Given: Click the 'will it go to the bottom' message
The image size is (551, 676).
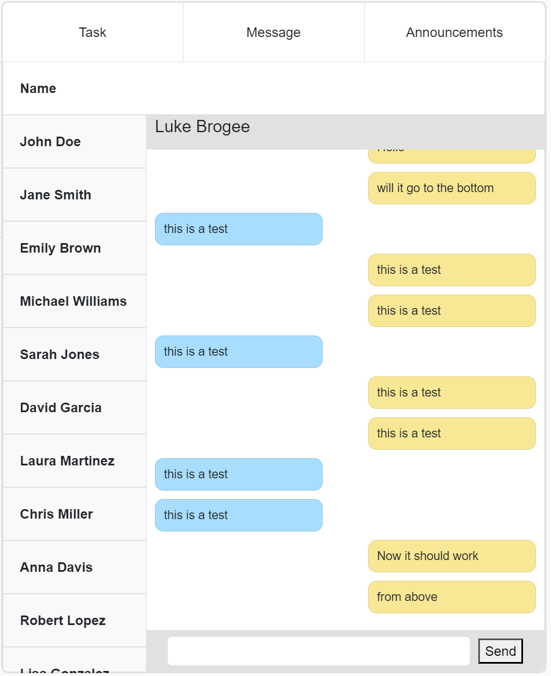Looking at the screenshot, I should (x=451, y=188).
